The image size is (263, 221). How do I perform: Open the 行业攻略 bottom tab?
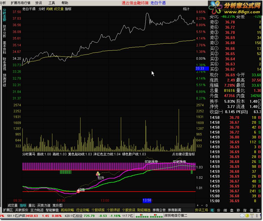click(x=83, y=210)
